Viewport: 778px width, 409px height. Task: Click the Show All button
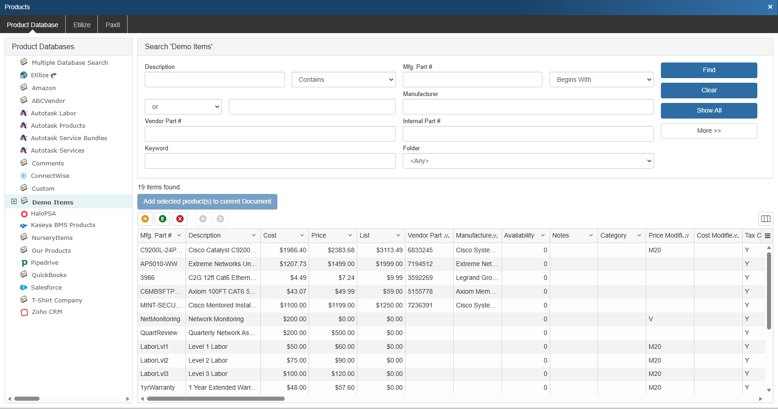click(x=709, y=111)
